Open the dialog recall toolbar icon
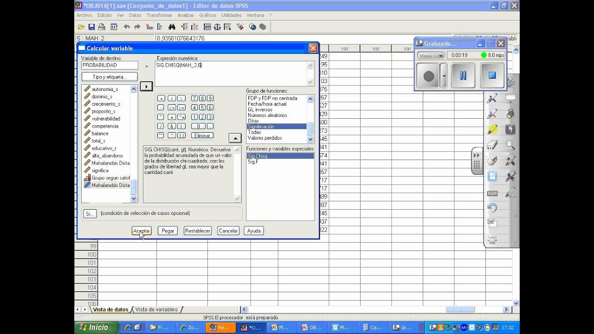 [x=114, y=27]
